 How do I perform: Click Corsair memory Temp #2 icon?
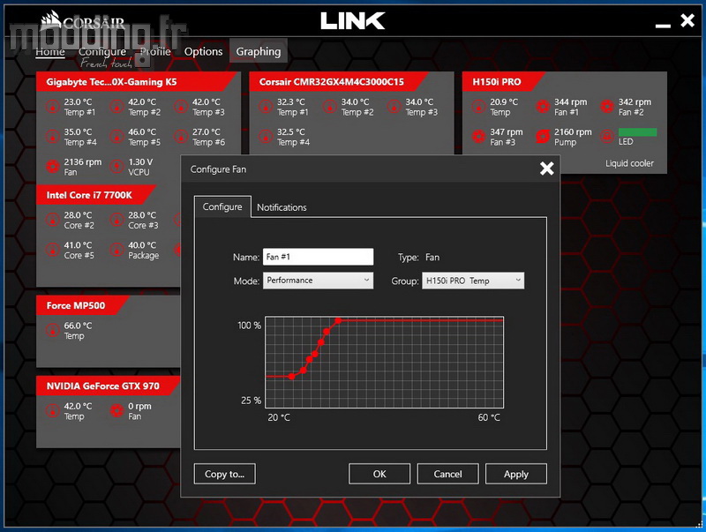[x=330, y=107]
